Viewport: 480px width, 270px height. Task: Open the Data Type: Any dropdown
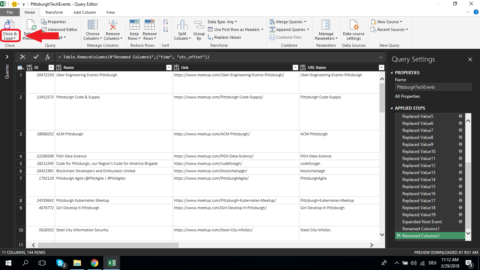(222, 22)
